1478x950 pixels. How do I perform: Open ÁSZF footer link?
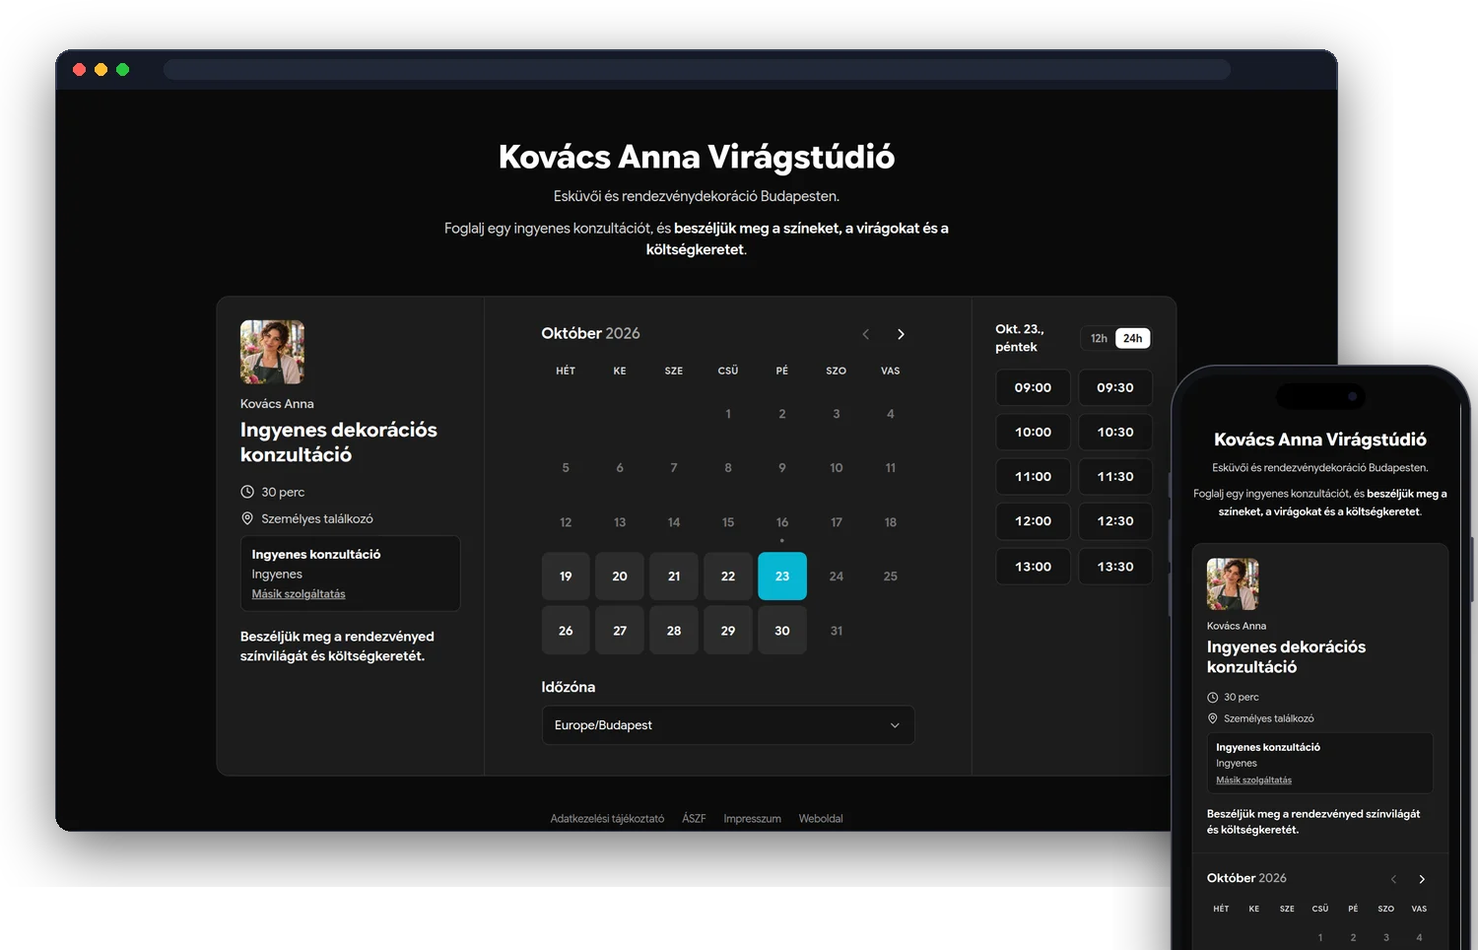(694, 819)
